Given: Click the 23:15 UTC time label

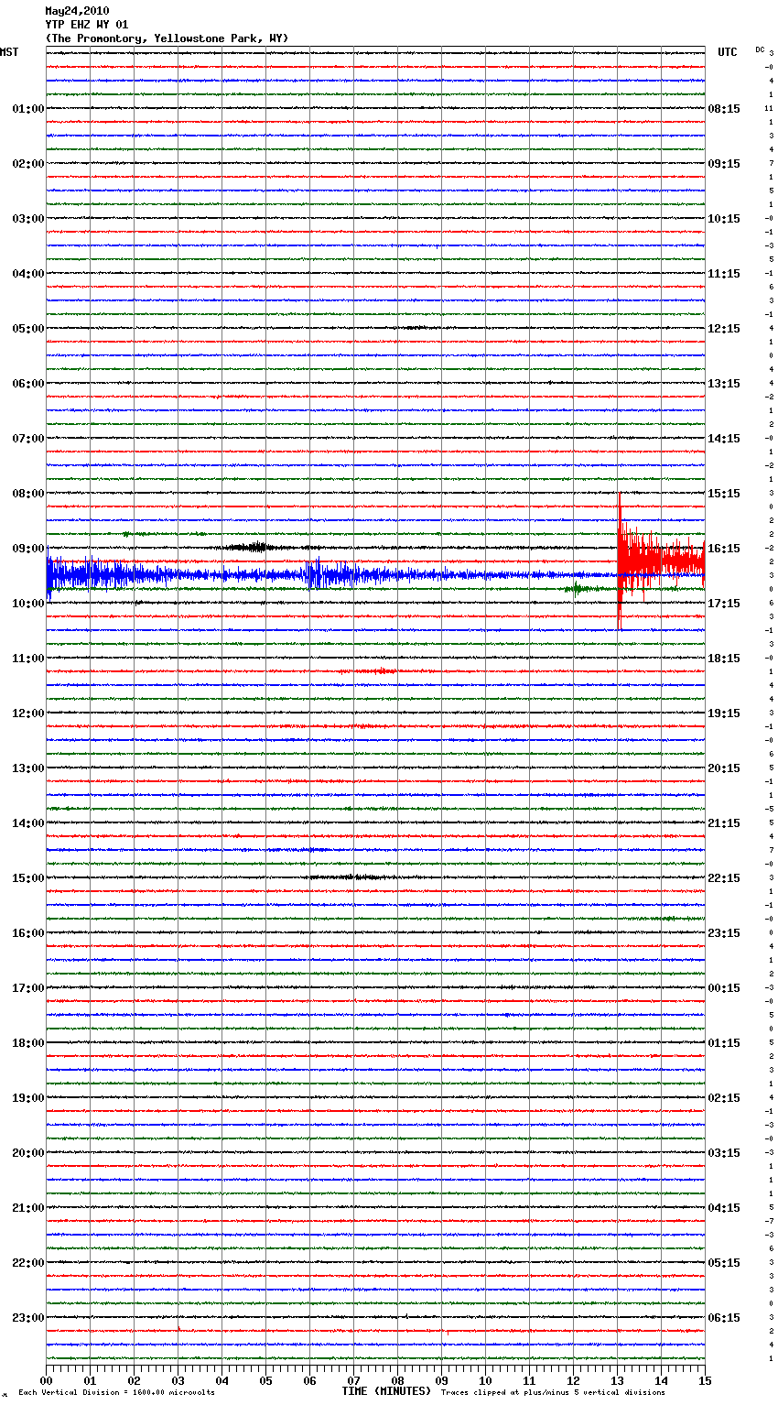Looking at the screenshot, I should tap(724, 933).
